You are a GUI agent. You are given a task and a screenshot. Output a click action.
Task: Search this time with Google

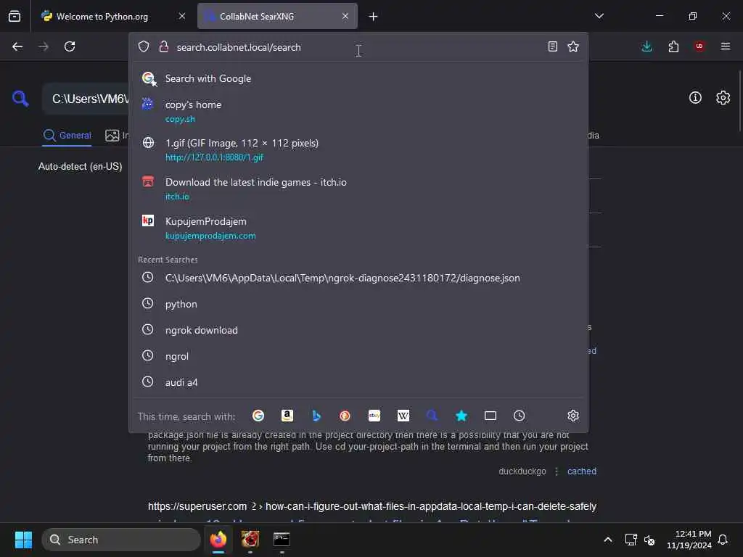point(258,416)
